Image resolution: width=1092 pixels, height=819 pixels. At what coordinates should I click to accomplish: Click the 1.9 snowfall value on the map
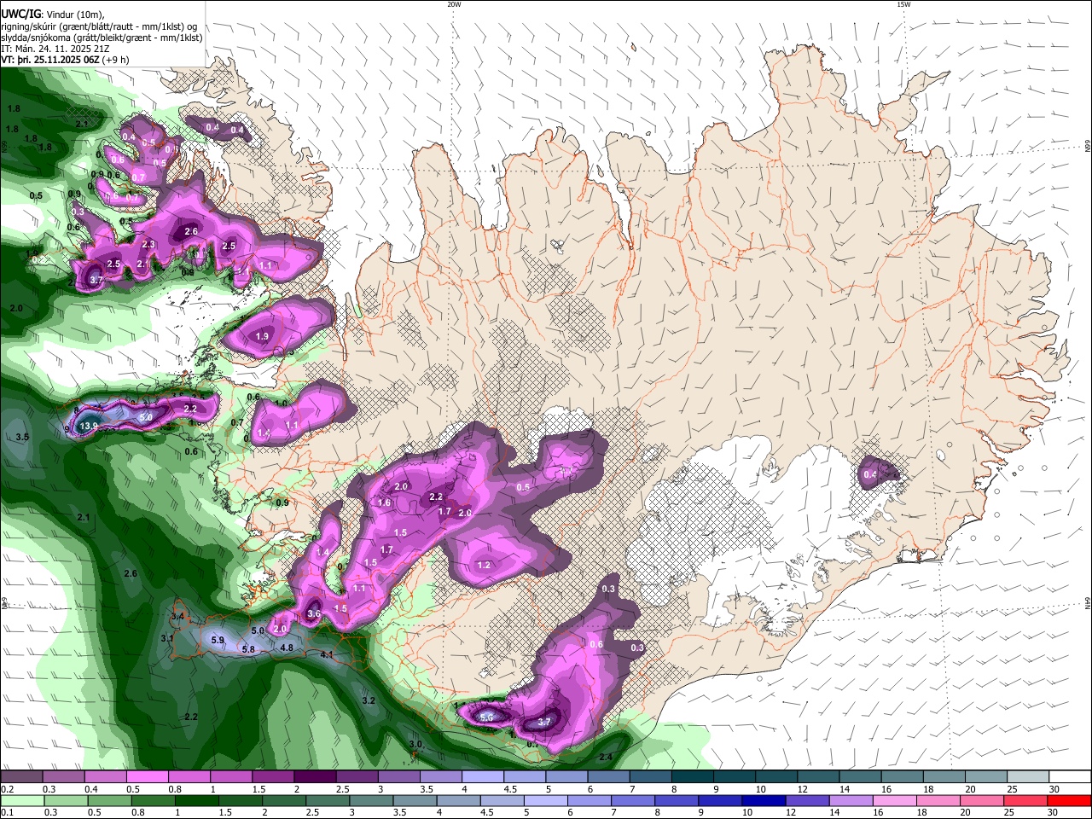click(263, 336)
